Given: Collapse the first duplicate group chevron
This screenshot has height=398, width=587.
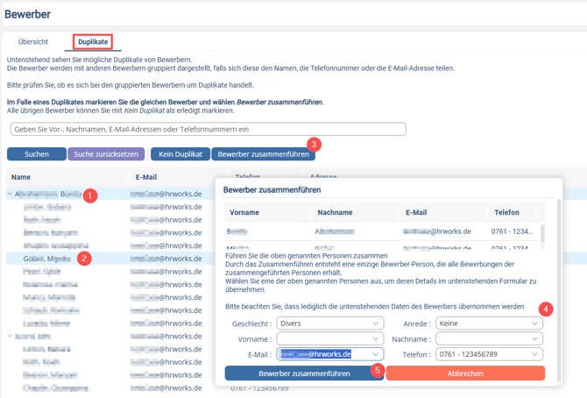Looking at the screenshot, I should click(11, 194).
